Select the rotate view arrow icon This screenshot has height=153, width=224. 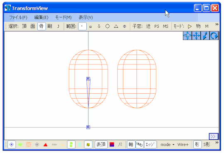click(x=214, y=36)
